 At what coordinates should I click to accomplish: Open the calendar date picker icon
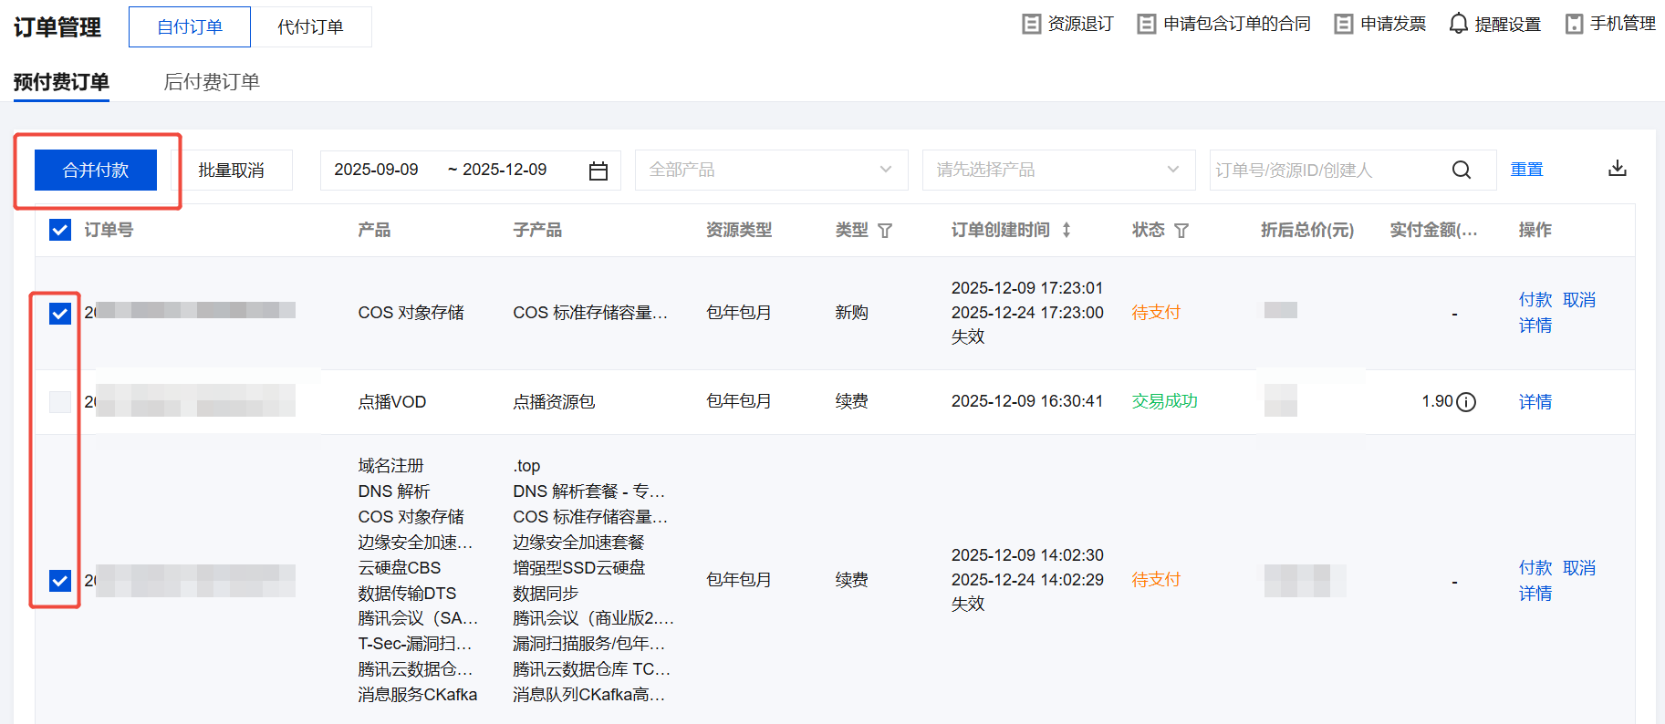[598, 171]
